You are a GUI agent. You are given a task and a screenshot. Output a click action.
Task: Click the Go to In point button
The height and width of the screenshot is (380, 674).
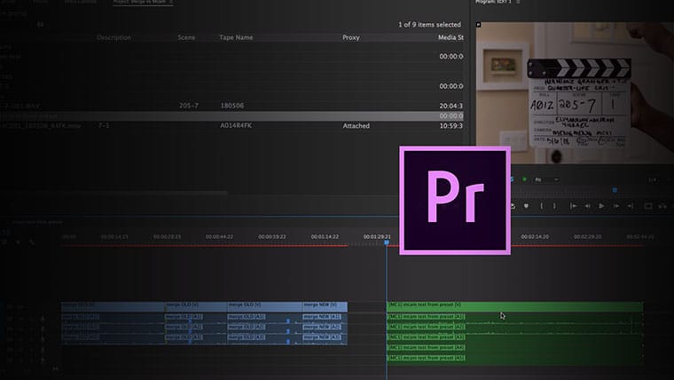tap(573, 206)
